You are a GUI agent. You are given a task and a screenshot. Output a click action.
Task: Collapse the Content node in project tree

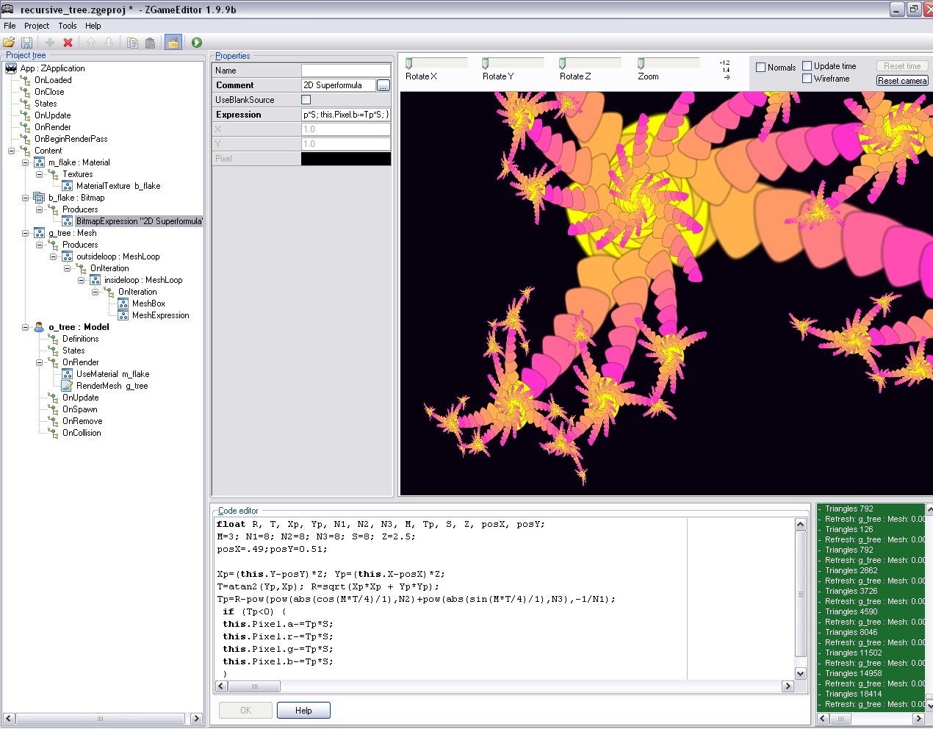[12, 151]
